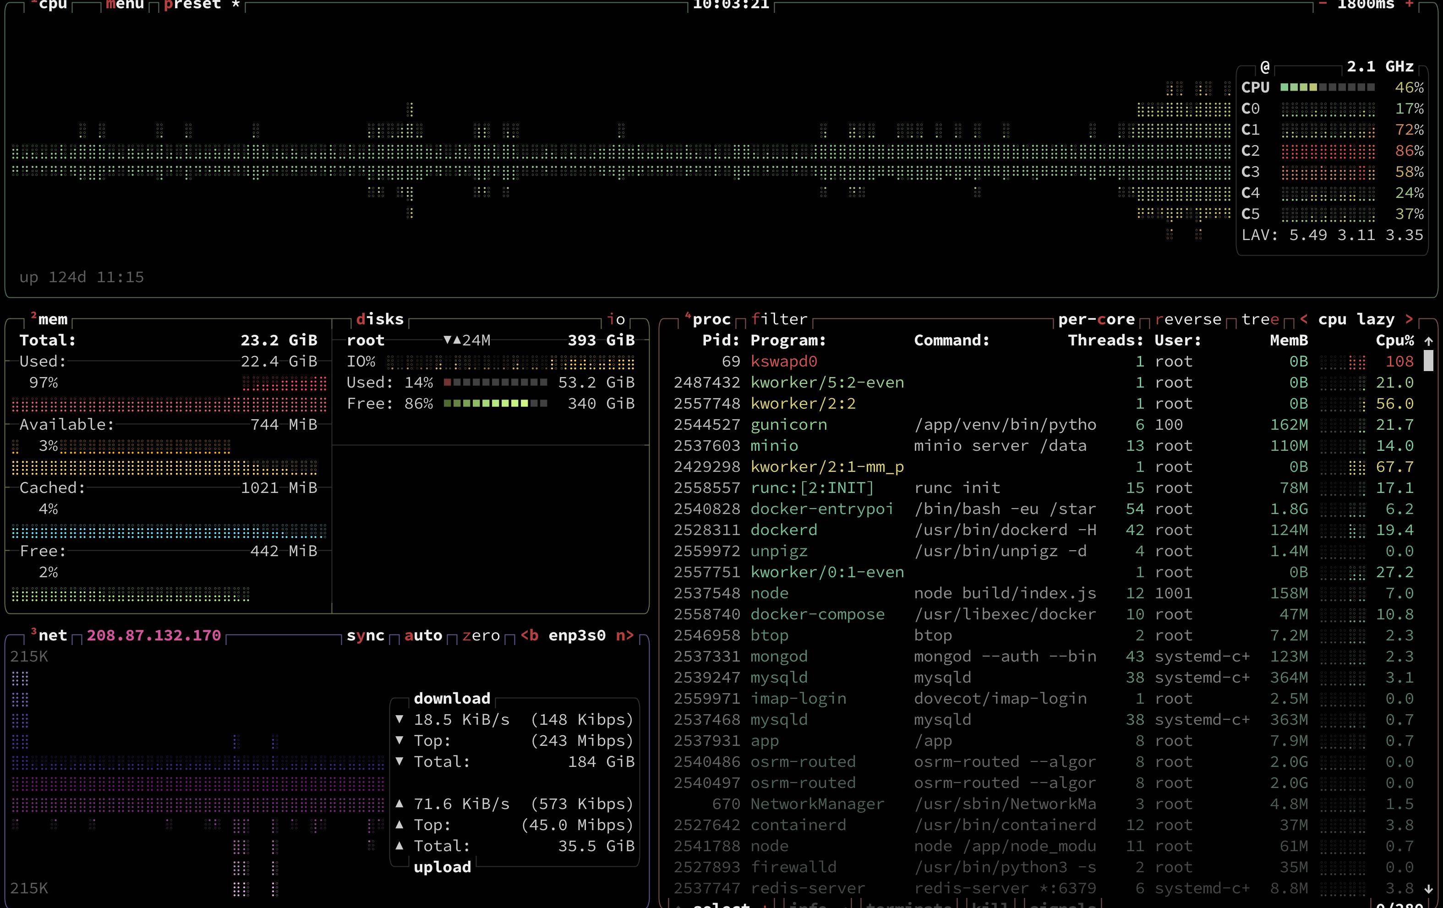Click the Command: column header
Image resolution: width=1443 pixels, height=908 pixels.
pyautogui.click(x=952, y=340)
